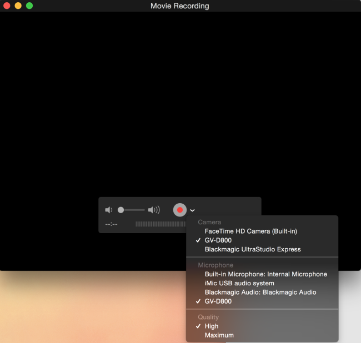Select Built-in Microphone: Internal Microphone
The width and height of the screenshot is (361, 343).
265,274
